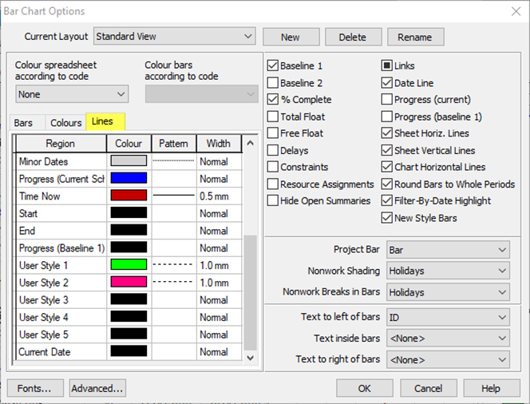
Task: Enable the Total Float checkbox
Action: 273,117
